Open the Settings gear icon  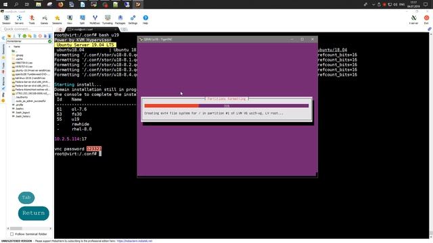pyautogui.click(x=133, y=20)
